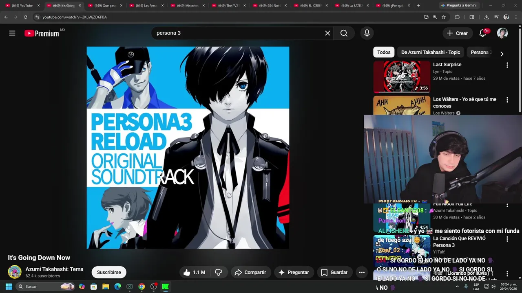522x293 pixels.
Task: Clear the search box with the X
Action: [327, 33]
